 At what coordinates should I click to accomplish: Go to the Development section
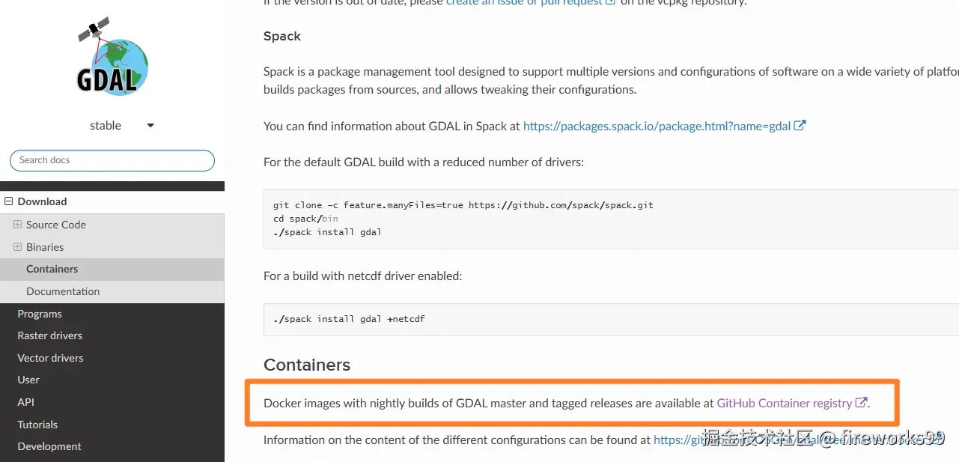coord(49,446)
